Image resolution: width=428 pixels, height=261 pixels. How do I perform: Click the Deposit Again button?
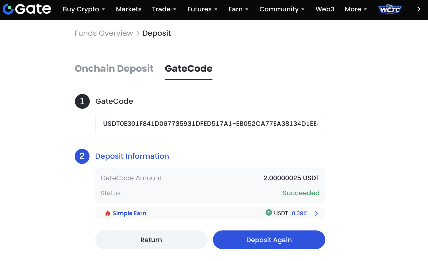(x=269, y=240)
